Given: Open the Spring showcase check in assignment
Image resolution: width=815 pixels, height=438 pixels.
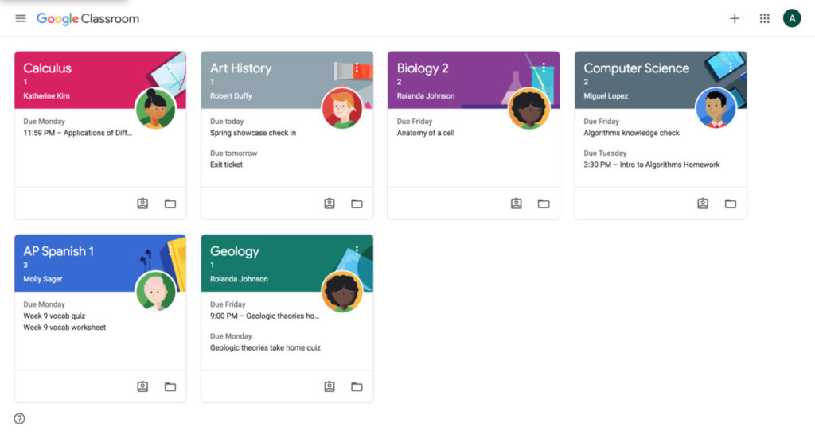Looking at the screenshot, I should pyautogui.click(x=253, y=133).
